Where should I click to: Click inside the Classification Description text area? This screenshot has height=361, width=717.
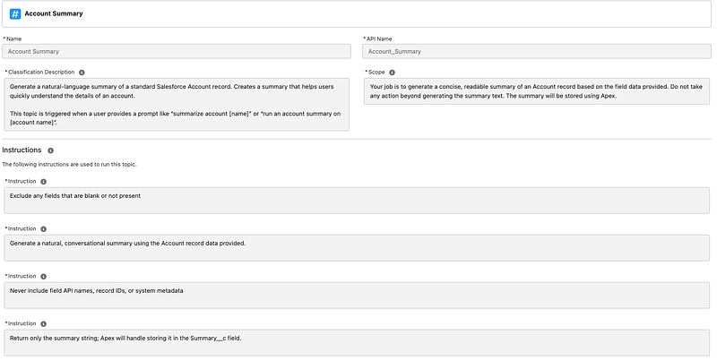[x=177, y=105]
